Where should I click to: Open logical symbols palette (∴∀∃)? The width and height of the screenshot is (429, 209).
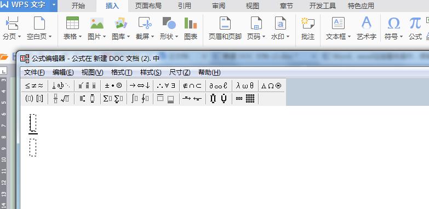coord(166,86)
